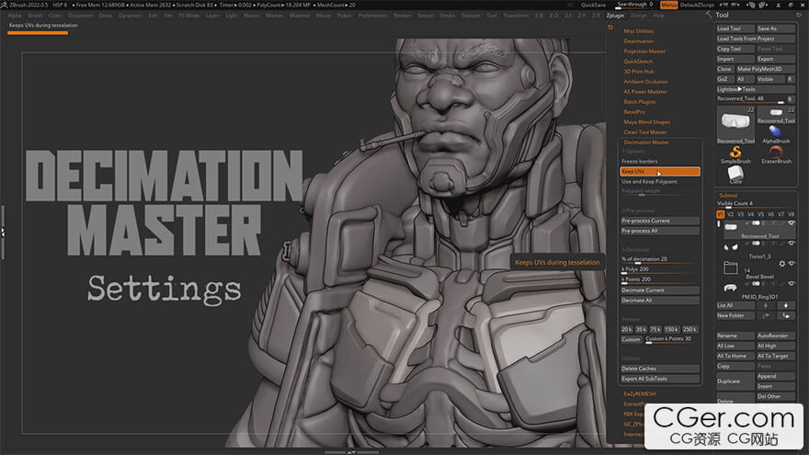The width and height of the screenshot is (809, 455).
Task: Click the move subtool down arrow
Action: pyautogui.click(x=786, y=305)
